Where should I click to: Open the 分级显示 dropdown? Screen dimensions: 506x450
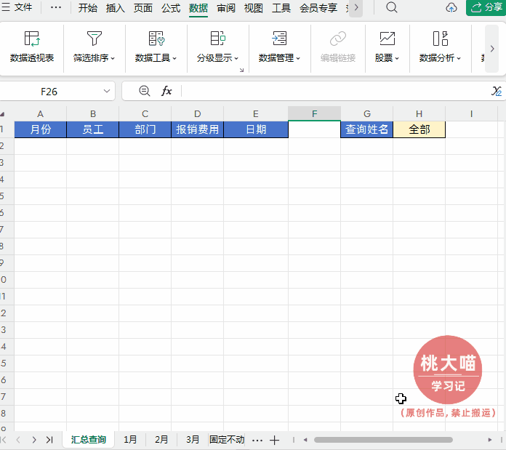(x=217, y=47)
